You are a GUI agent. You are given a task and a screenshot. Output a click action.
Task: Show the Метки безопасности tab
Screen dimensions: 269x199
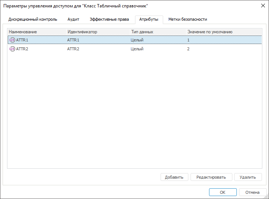tap(188, 19)
